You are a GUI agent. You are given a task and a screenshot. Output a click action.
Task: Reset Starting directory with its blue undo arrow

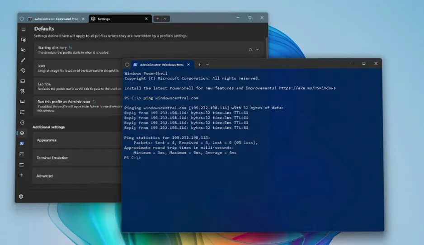tap(71, 47)
